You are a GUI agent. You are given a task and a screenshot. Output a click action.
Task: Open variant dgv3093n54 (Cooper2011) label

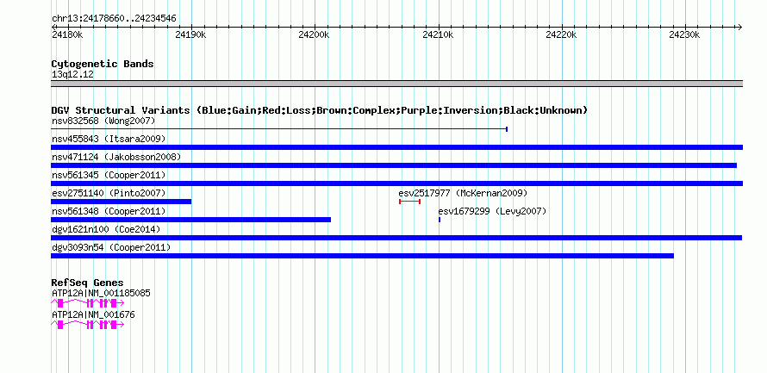(x=111, y=248)
